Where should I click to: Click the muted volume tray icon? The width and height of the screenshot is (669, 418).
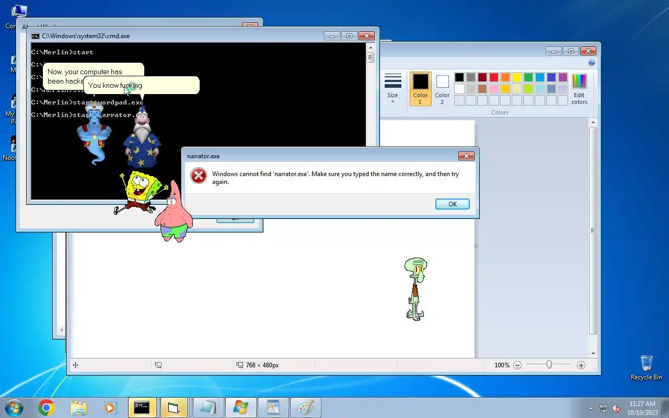tap(616, 408)
